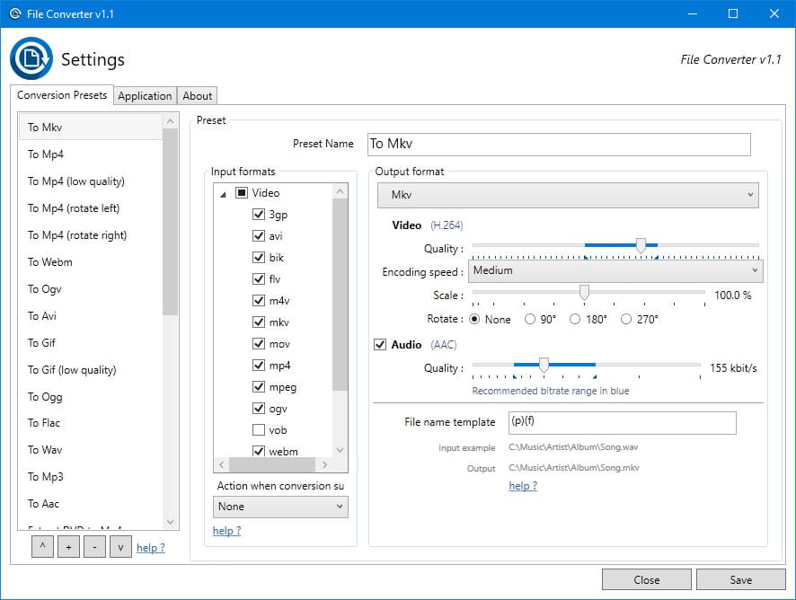Open help link below preset list
The width and height of the screenshot is (796, 600).
click(151, 548)
